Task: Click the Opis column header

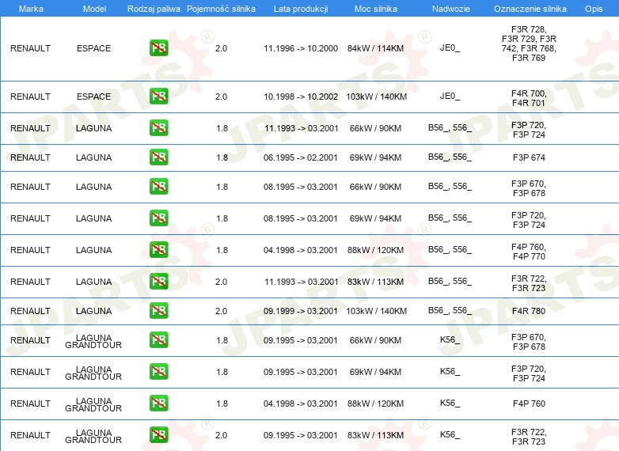Action: coord(593,8)
